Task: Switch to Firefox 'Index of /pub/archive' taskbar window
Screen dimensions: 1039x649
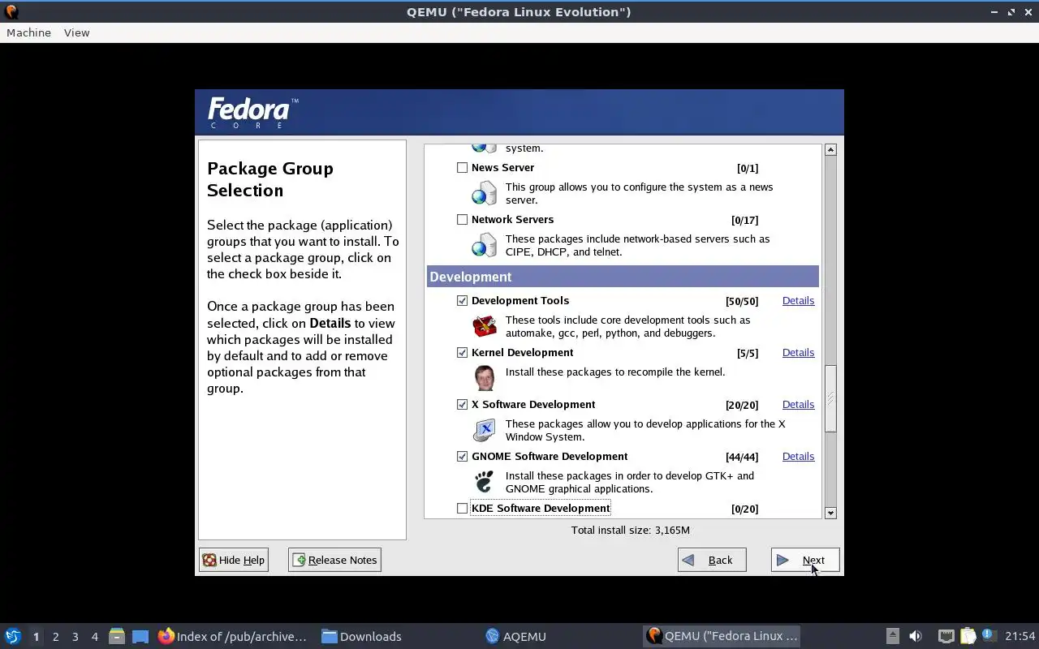Action: coord(234,636)
